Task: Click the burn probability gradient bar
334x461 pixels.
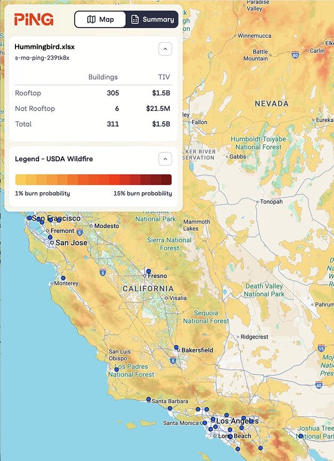Action: [x=94, y=179]
